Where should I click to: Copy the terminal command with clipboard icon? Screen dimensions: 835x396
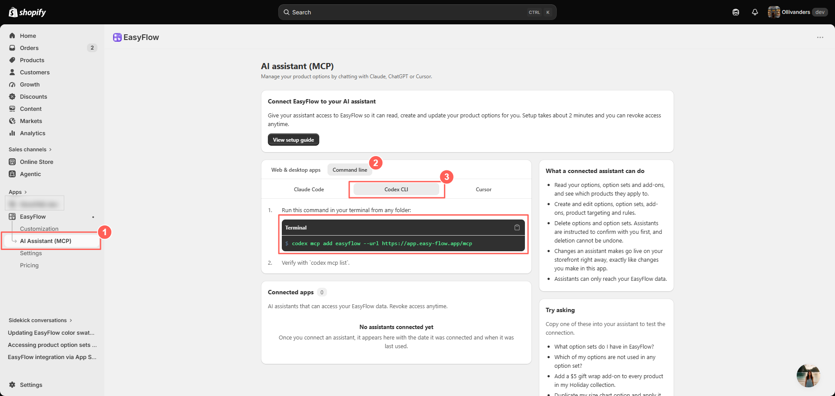517,227
